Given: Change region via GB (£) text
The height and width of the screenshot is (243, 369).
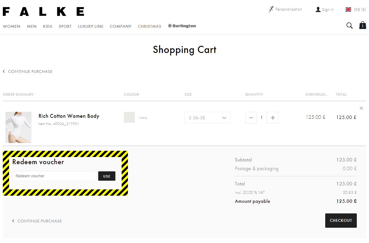Looking at the screenshot, I should click(x=360, y=9).
